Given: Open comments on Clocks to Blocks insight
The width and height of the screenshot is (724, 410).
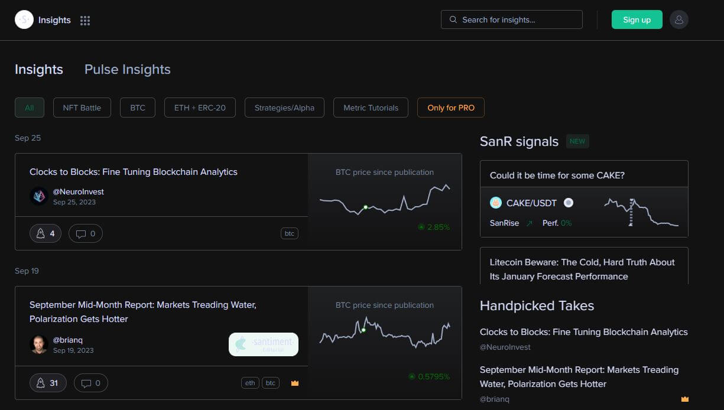Looking at the screenshot, I should pyautogui.click(x=86, y=233).
